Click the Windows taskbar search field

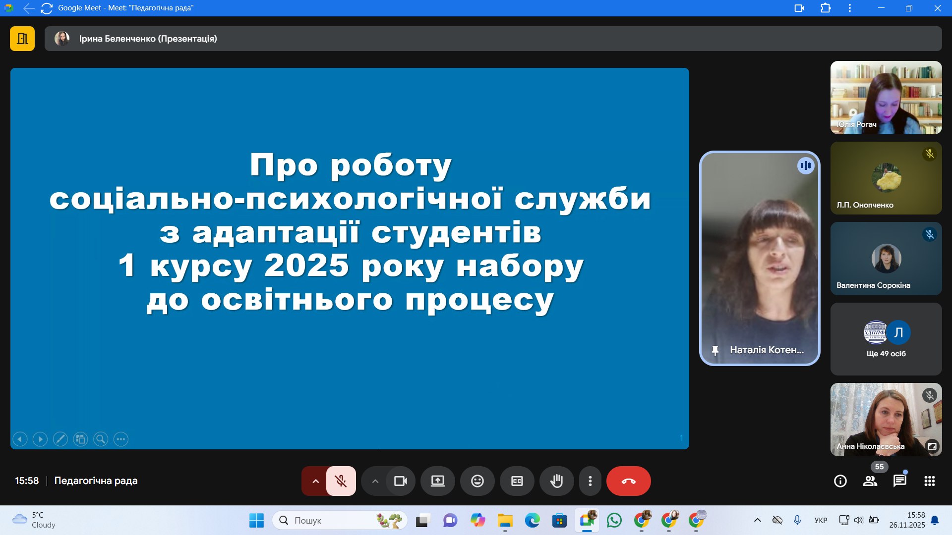(327, 520)
